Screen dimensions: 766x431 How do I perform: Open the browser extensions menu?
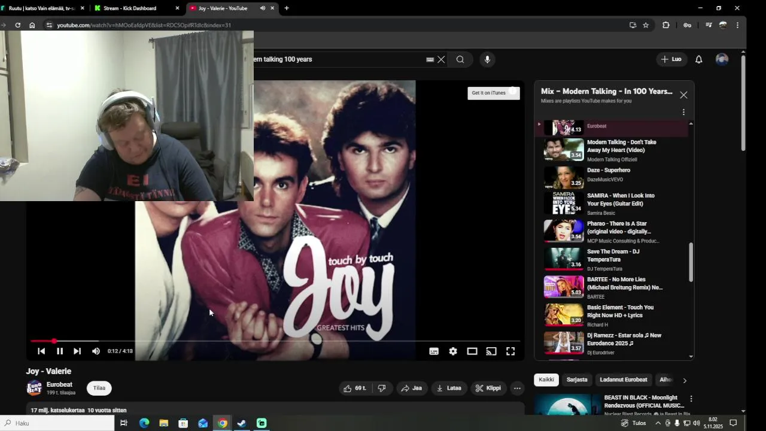click(x=666, y=25)
